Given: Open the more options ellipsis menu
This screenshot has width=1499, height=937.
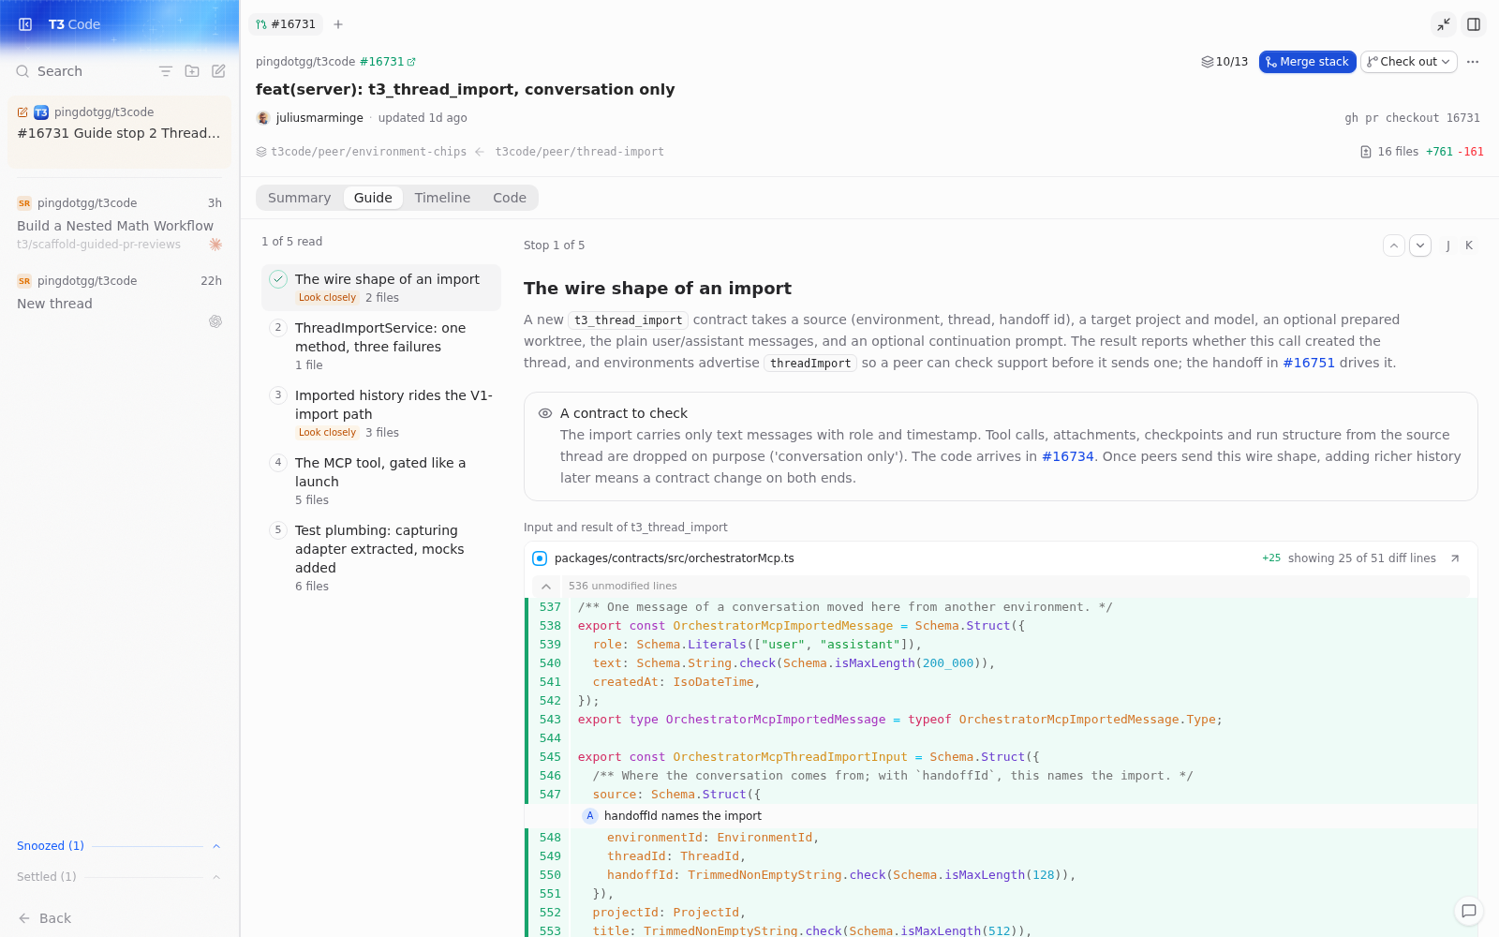Looking at the screenshot, I should pyautogui.click(x=1473, y=62).
